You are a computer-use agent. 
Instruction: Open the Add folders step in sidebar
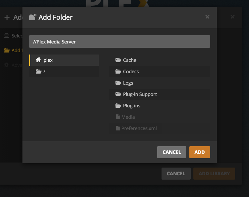point(13,51)
